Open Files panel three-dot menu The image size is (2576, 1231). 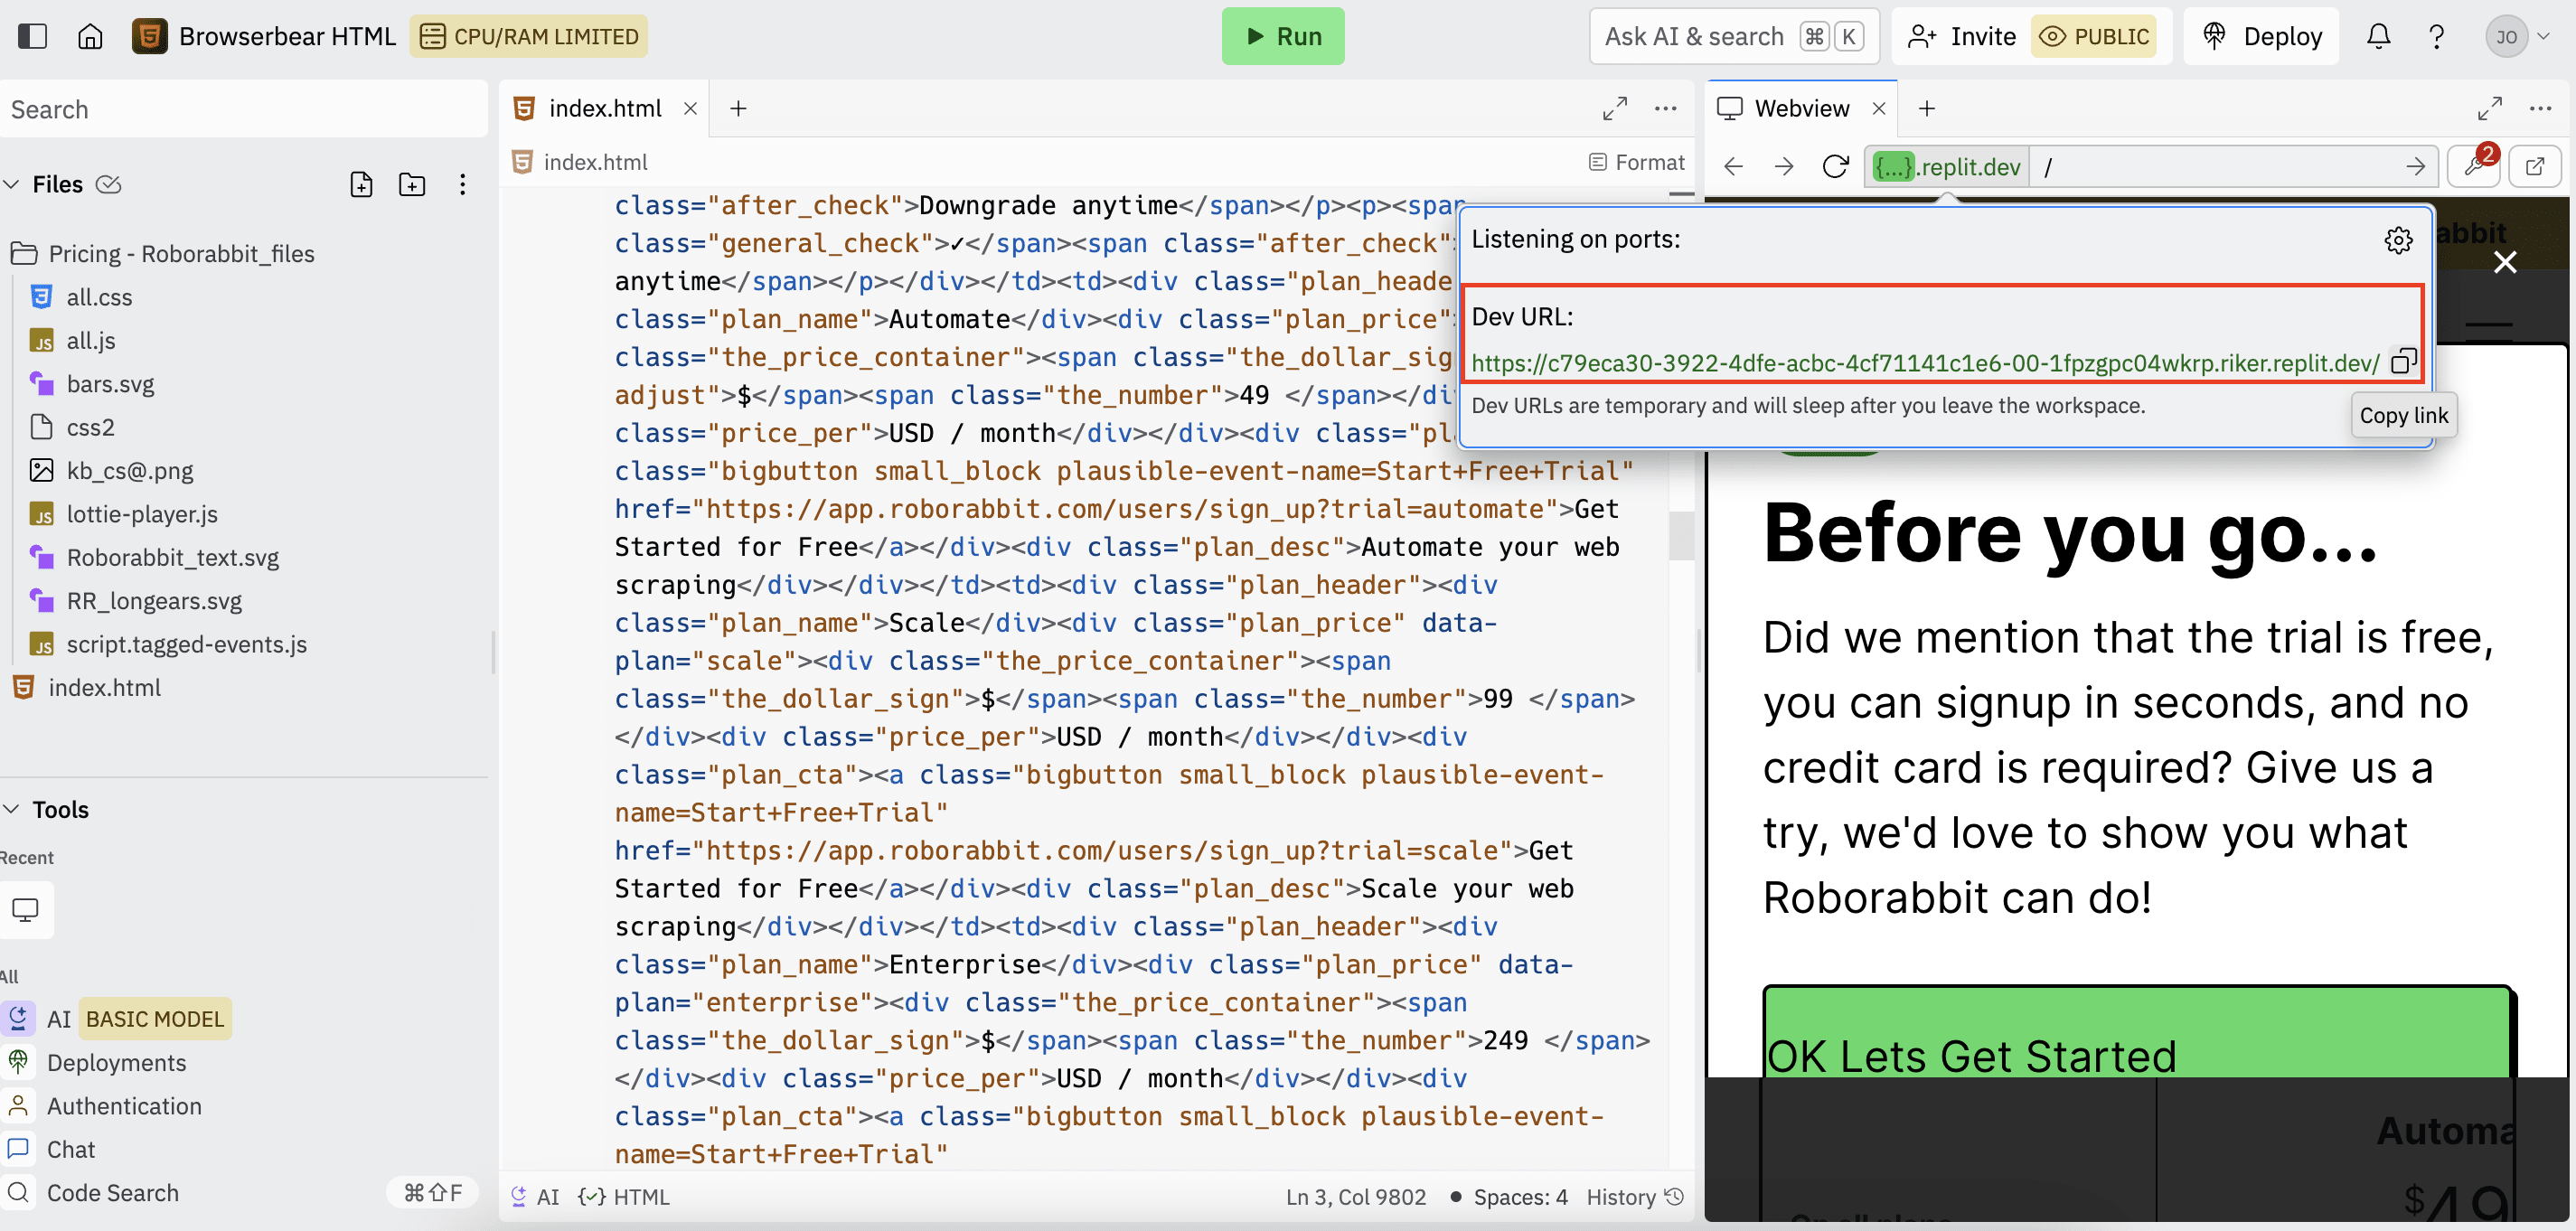[462, 184]
